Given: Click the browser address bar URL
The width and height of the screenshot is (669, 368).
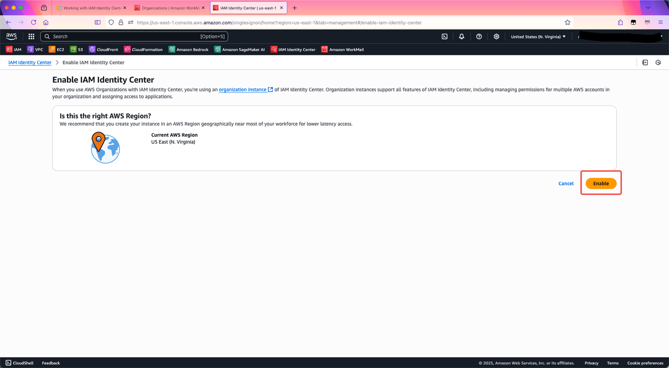Looking at the screenshot, I should point(279,22).
